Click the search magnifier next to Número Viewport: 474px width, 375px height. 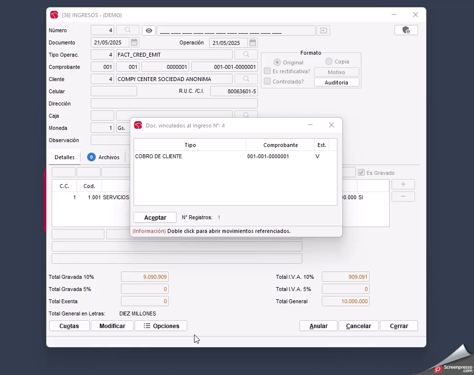[127, 31]
